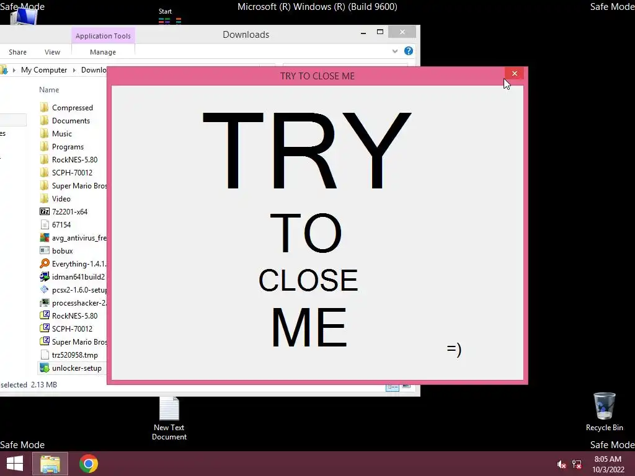635x476 pixels.
Task: Select the unlocker-setup installer icon
Action: pos(45,368)
